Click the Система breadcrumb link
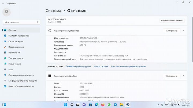 (53, 11)
